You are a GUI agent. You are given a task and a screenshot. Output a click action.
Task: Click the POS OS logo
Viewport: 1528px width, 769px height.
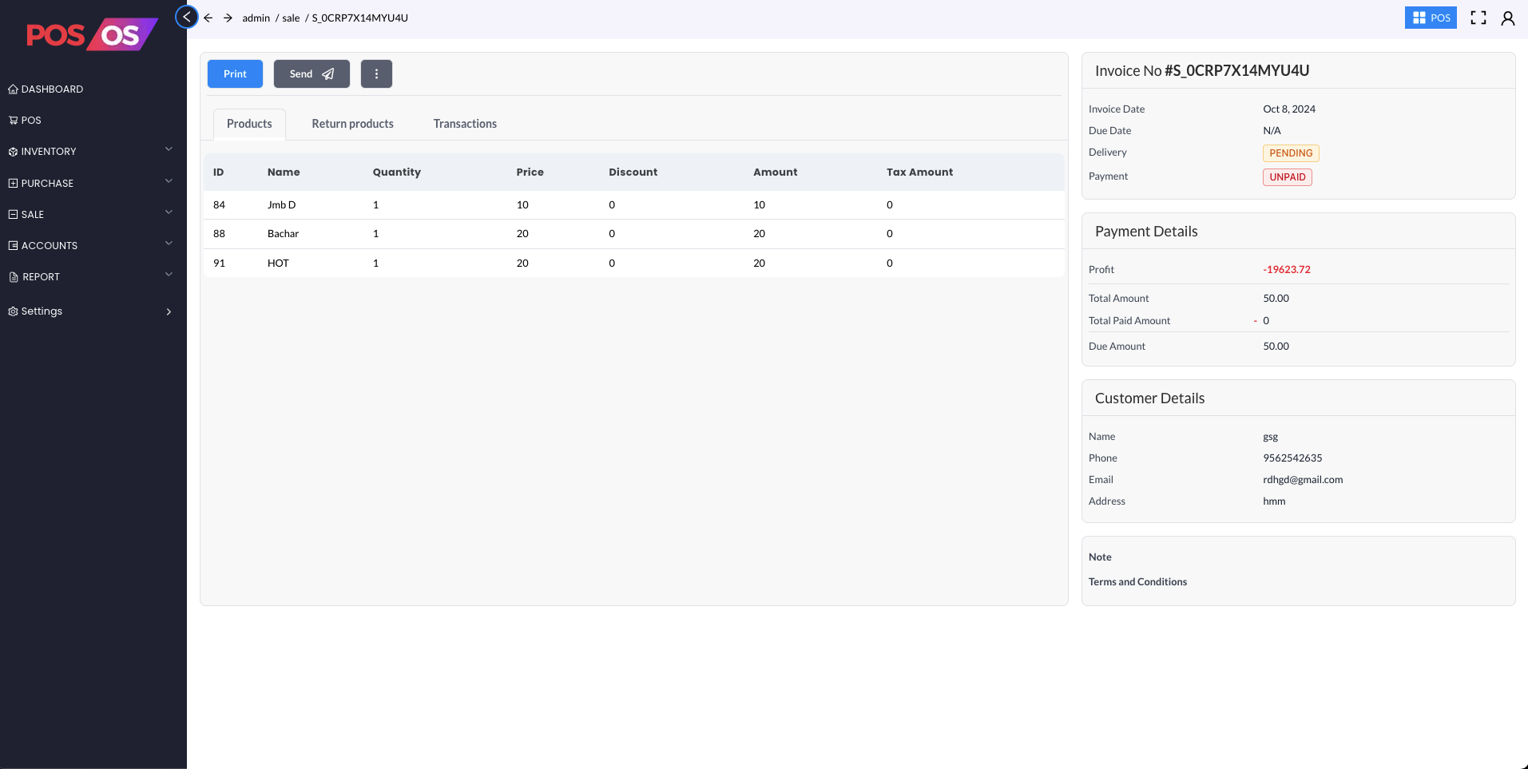pyautogui.click(x=92, y=34)
